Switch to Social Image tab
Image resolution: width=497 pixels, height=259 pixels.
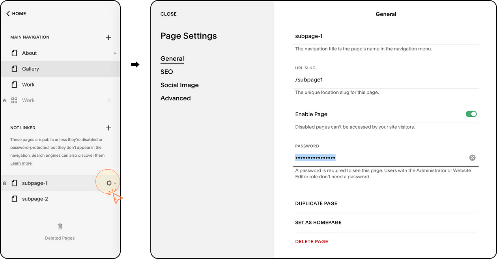(x=179, y=85)
